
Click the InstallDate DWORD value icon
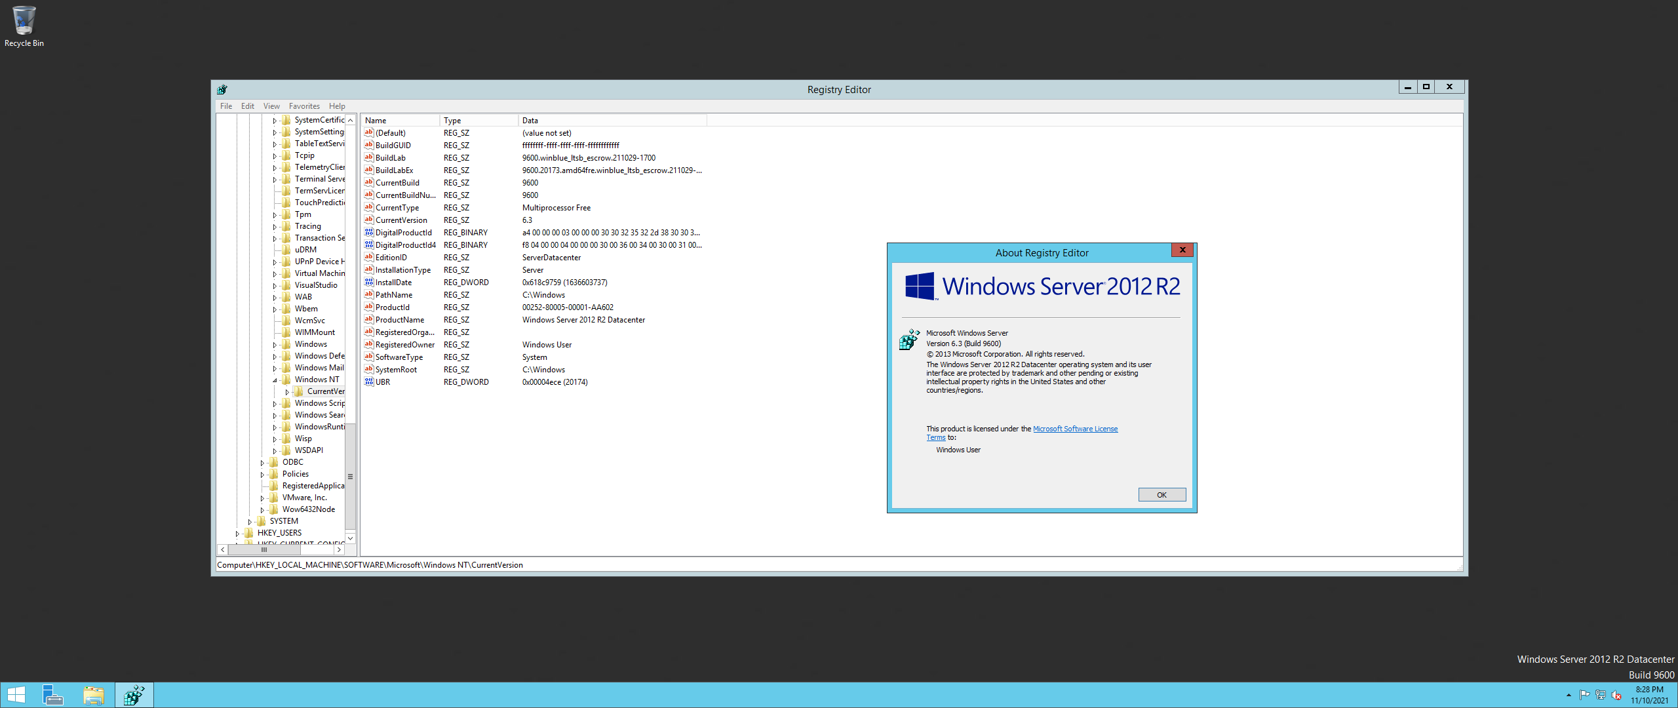(x=369, y=282)
